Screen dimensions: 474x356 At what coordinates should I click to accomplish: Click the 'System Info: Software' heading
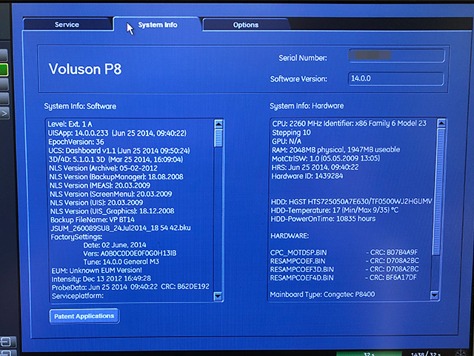pos(80,106)
